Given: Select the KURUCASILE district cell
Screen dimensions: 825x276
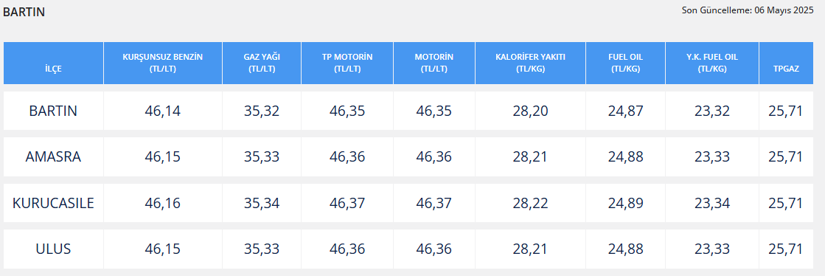Looking at the screenshot, I should [x=53, y=203].
